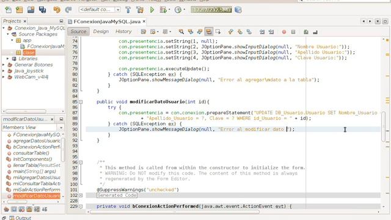Maximize the editor window button
This screenshot has height=220, width=391.
click(x=386, y=21)
